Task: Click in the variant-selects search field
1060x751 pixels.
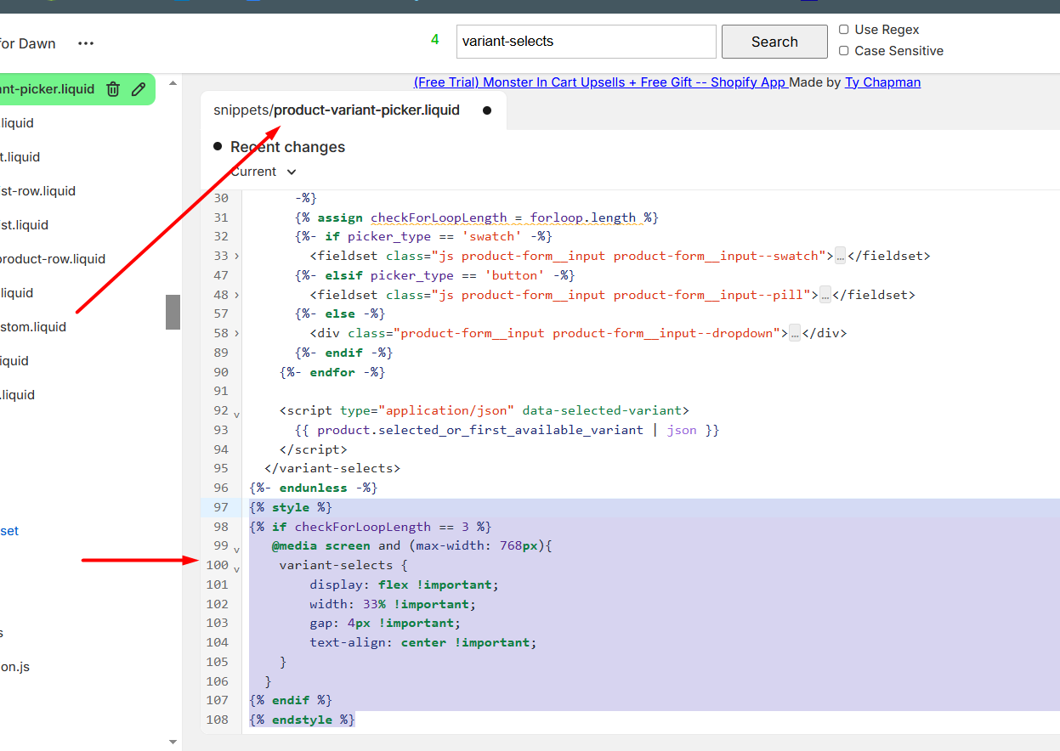Action: click(587, 42)
